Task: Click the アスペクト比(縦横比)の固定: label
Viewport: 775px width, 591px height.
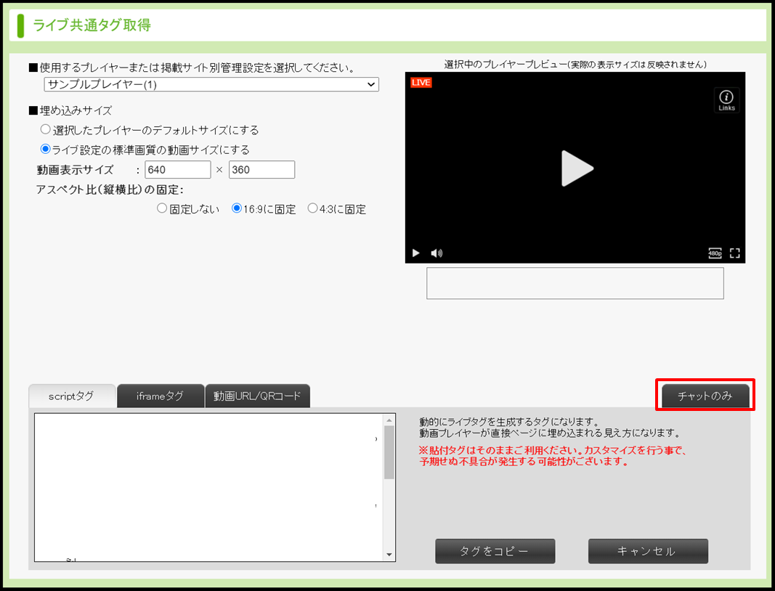Action: point(110,189)
